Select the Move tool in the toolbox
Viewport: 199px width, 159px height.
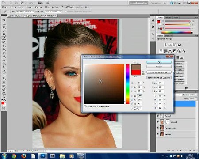click(4, 20)
